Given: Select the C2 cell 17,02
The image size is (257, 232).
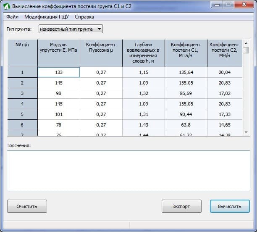Looking at the screenshot, I should [x=225, y=93].
